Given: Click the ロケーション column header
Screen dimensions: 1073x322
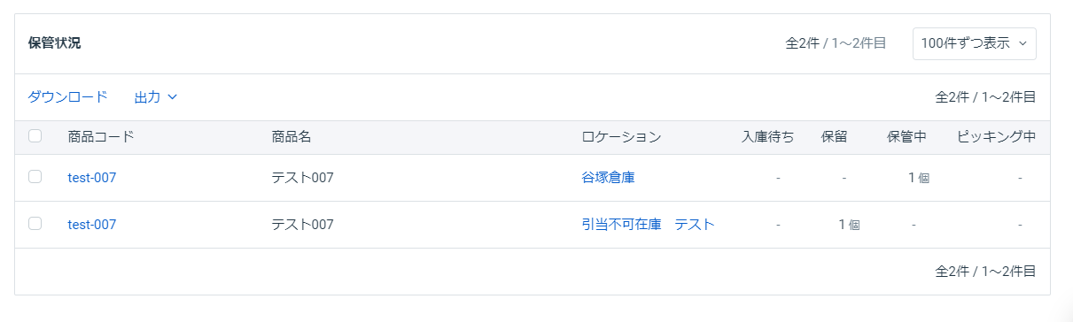Looking at the screenshot, I should point(621,137).
